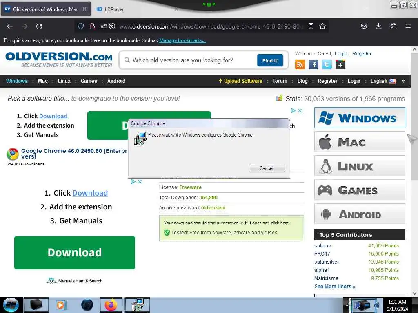The width and height of the screenshot is (418, 313).
Task: Open the Forum nav link
Action: tap(280, 81)
